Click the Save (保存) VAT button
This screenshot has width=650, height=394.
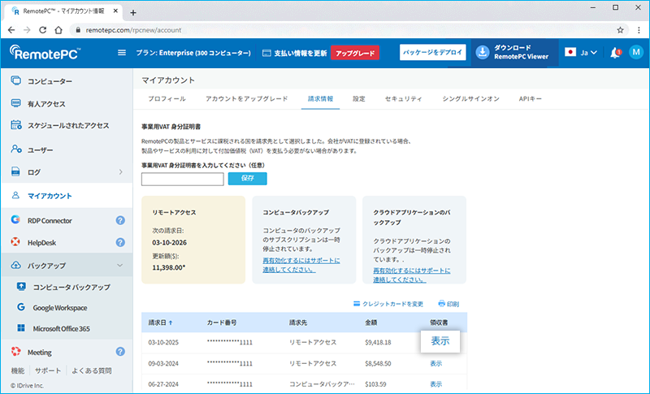pyautogui.click(x=248, y=178)
